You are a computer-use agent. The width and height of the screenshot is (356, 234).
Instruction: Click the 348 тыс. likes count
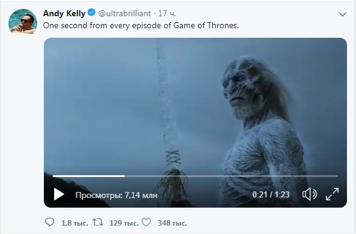pyautogui.click(x=173, y=223)
